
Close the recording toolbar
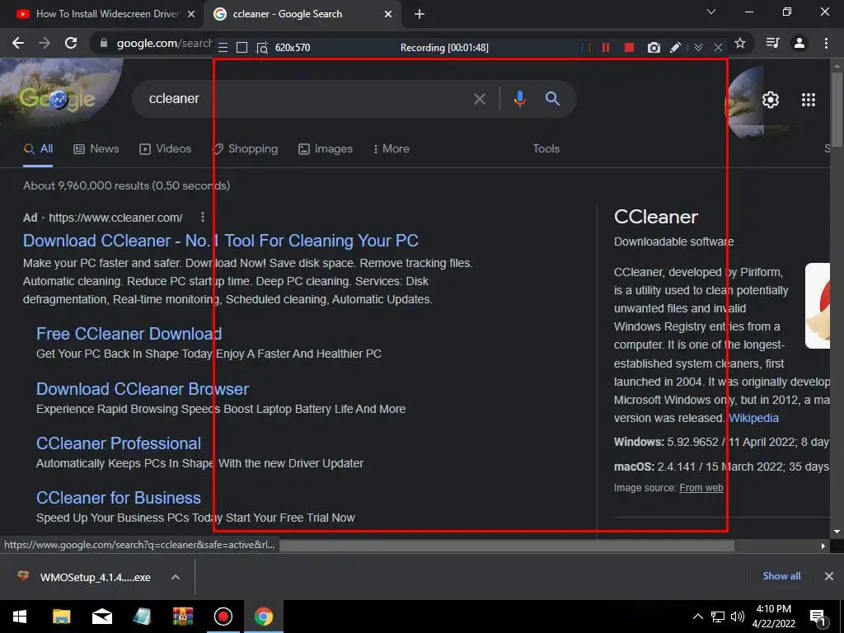tap(718, 47)
